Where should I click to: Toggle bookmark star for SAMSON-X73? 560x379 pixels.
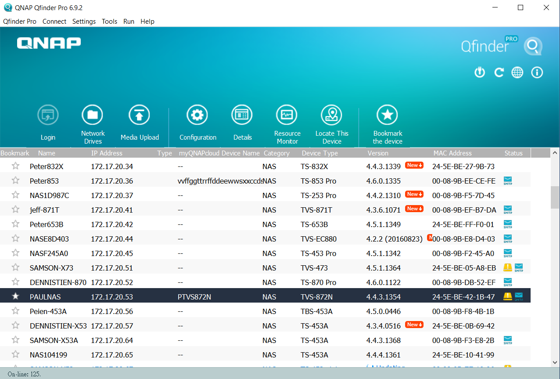click(16, 267)
